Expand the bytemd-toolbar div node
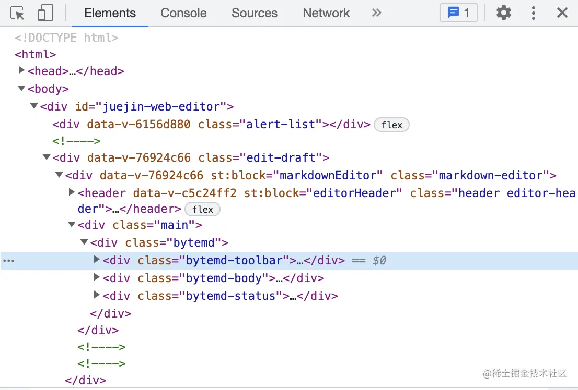 pyautogui.click(x=97, y=259)
